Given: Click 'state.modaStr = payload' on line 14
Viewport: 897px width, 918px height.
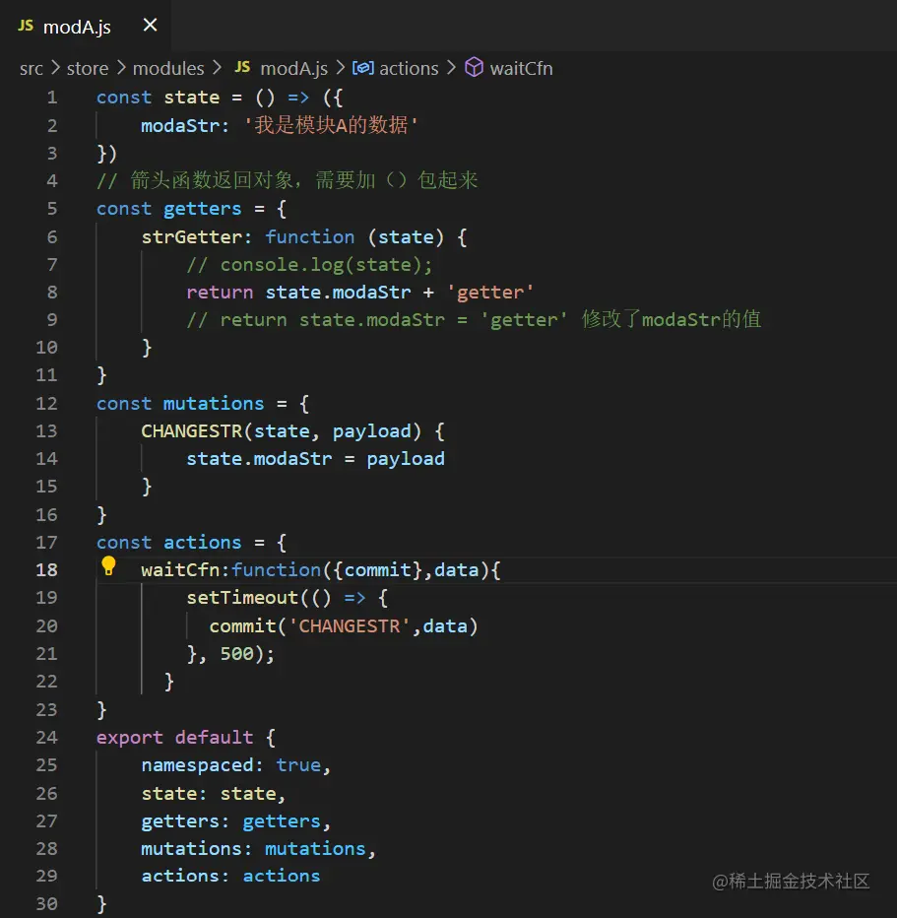Looking at the screenshot, I should pos(315,459).
